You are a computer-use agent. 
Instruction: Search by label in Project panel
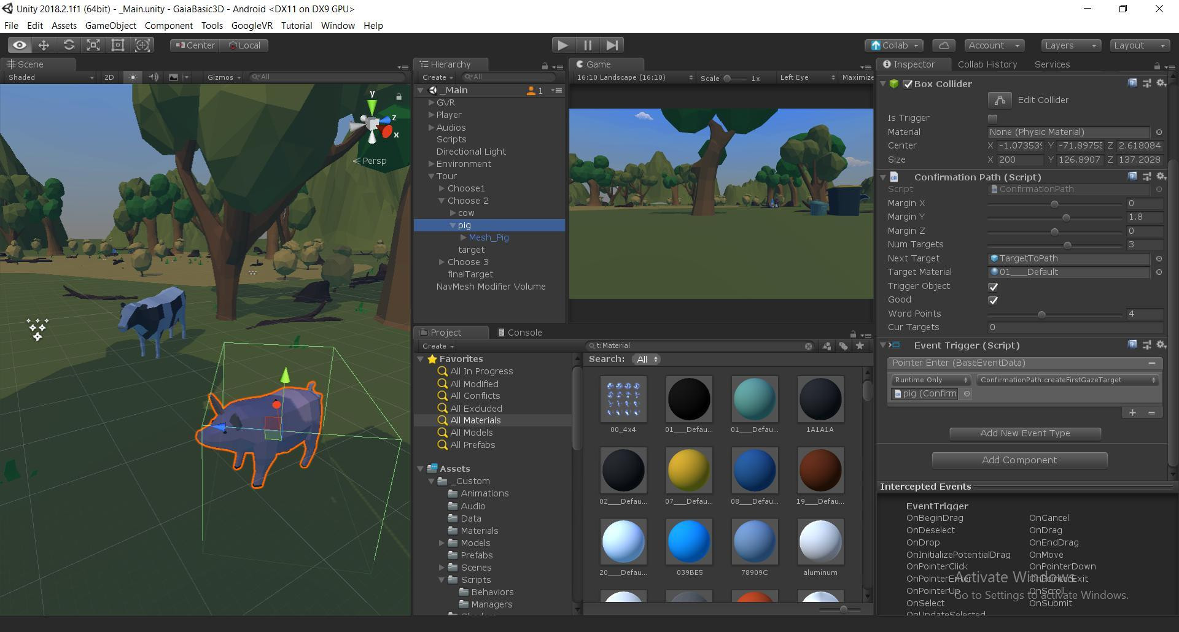(x=844, y=346)
